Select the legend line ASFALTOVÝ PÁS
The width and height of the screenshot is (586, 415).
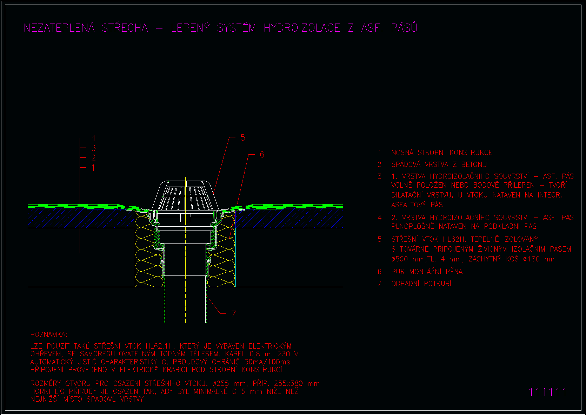[417, 205]
